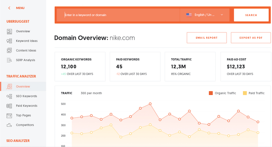This screenshot has width=272, height=147.
Task: Open SERP Analysis in sidebar
Action: [x=26, y=60]
